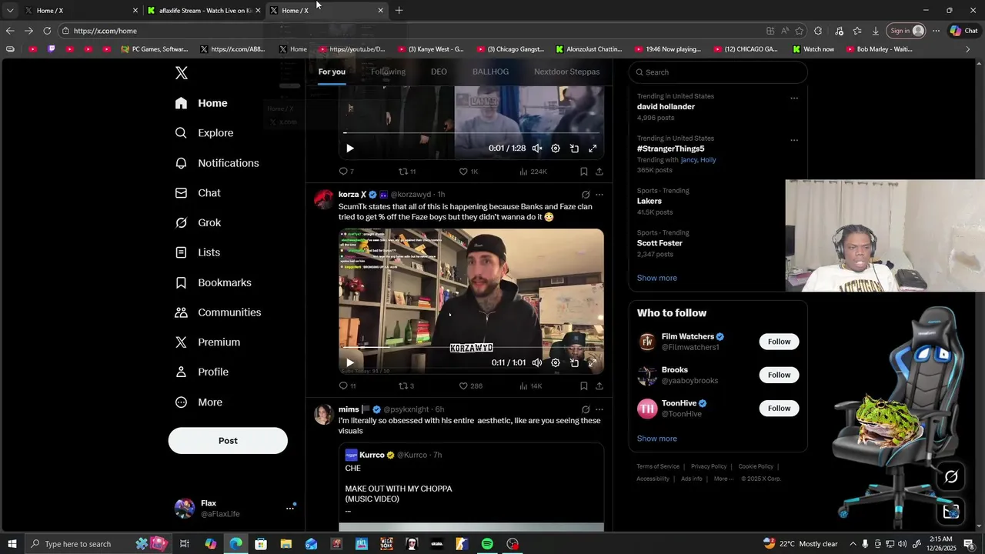Seek the top video progress bar
Viewport: 985px width, 554px height.
[x=471, y=133]
